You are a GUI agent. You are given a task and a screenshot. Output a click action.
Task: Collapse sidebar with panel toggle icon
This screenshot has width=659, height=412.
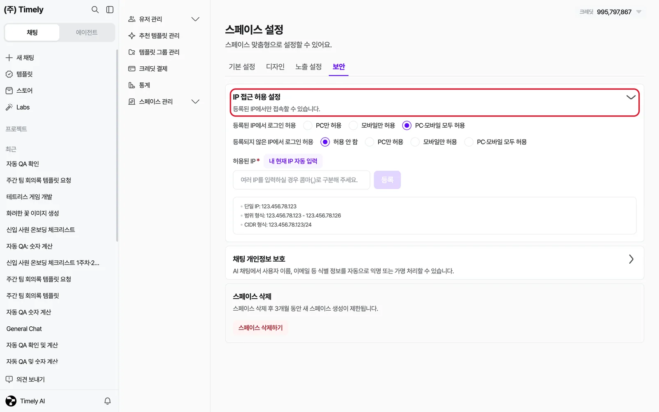click(110, 9)
